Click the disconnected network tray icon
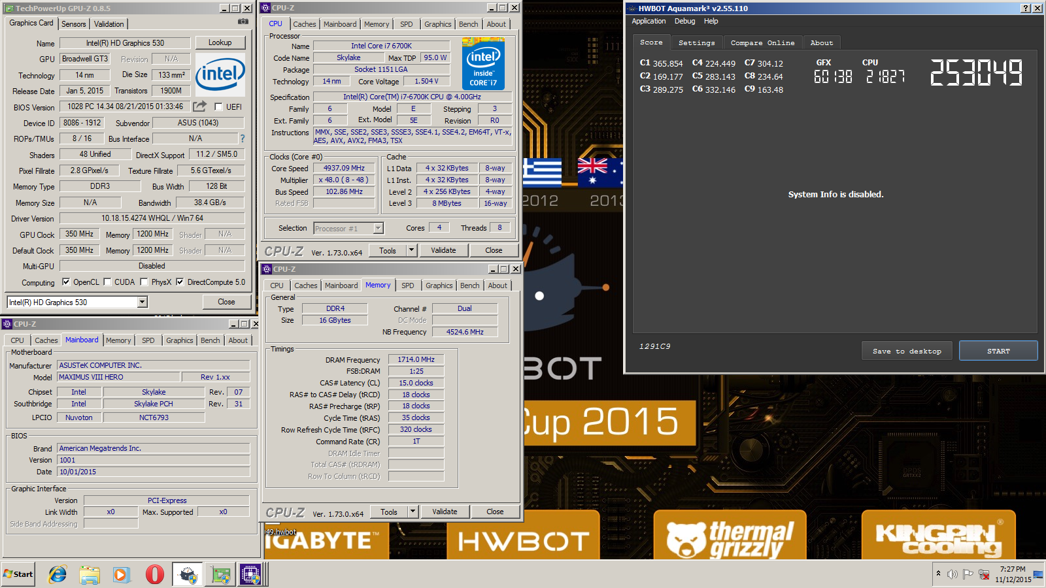 [984, 574]
